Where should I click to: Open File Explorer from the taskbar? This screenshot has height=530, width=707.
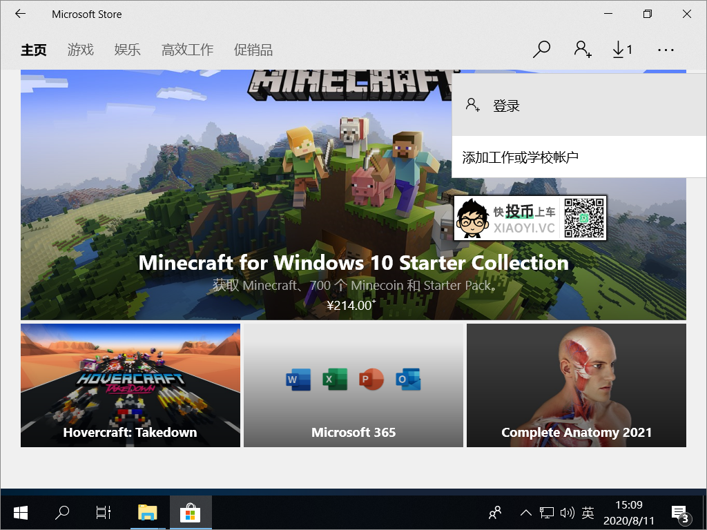pos(148,513)
